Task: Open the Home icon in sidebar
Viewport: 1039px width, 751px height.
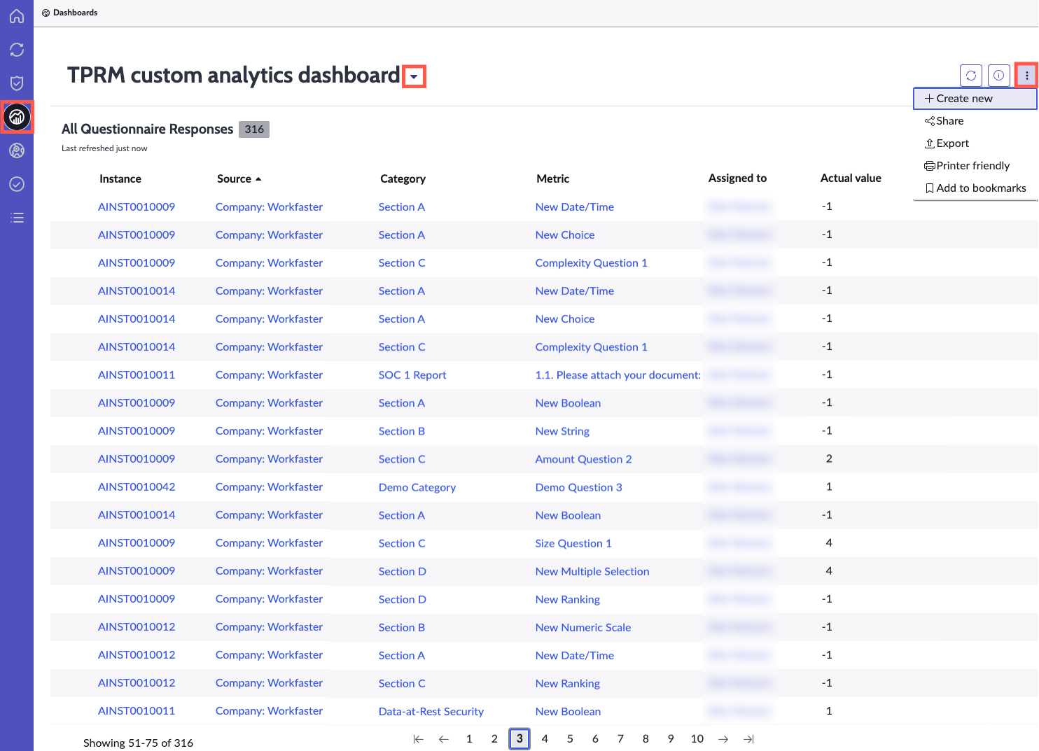Action: 17,16
